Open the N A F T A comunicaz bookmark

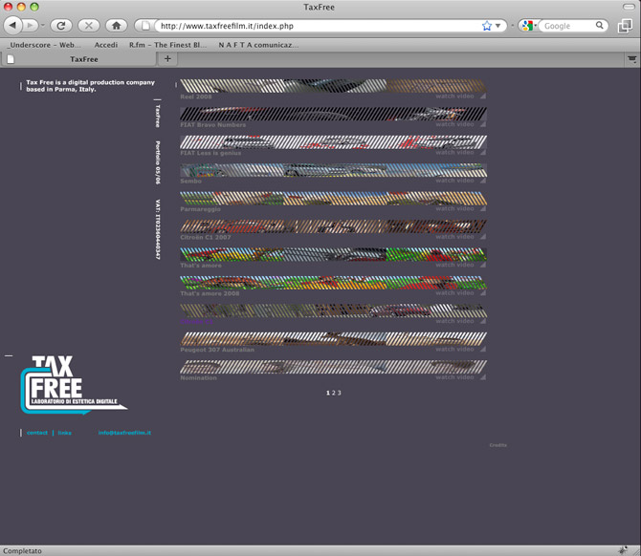[258, 45]
